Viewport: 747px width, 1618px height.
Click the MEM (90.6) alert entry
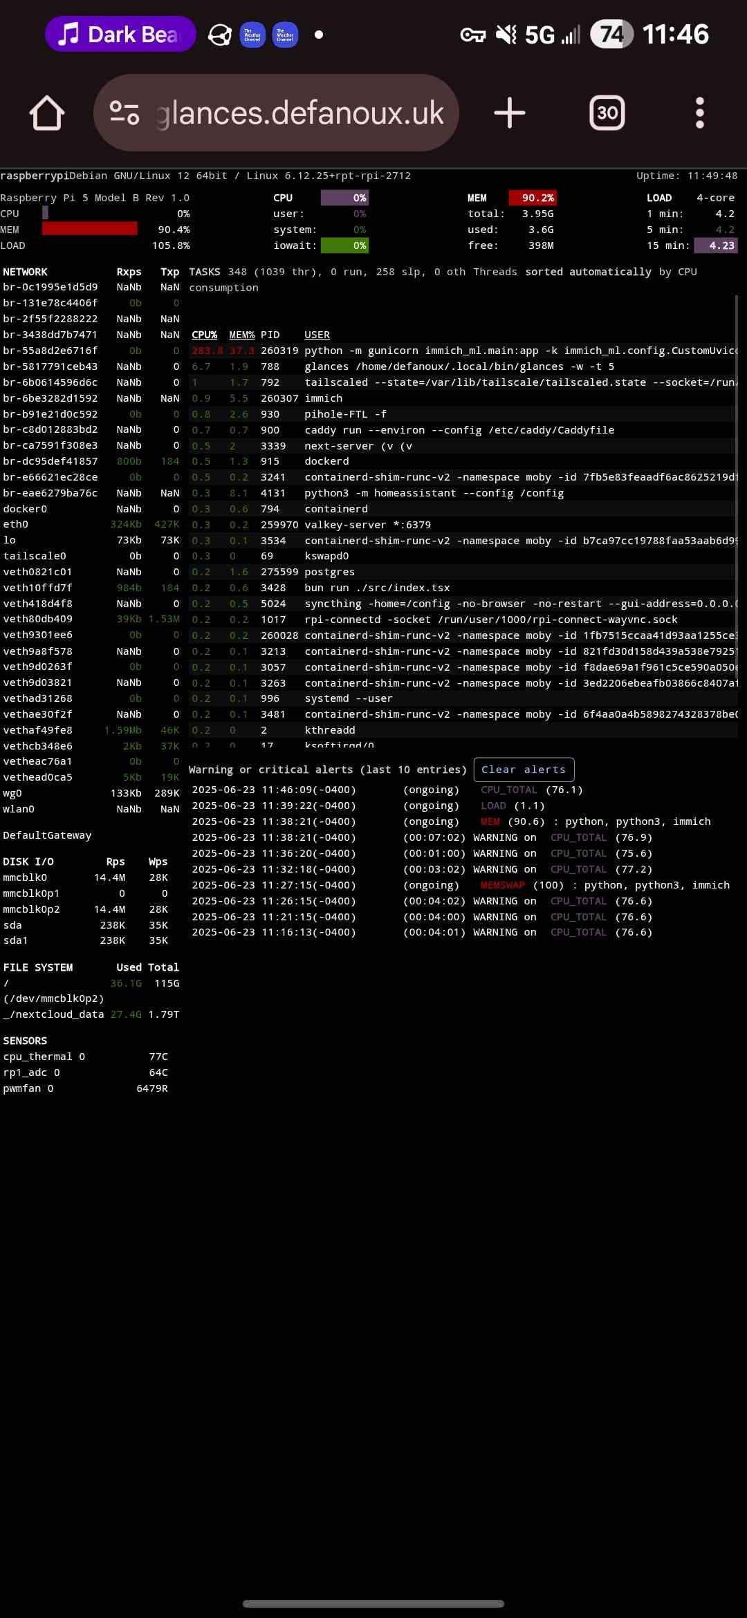451,821
